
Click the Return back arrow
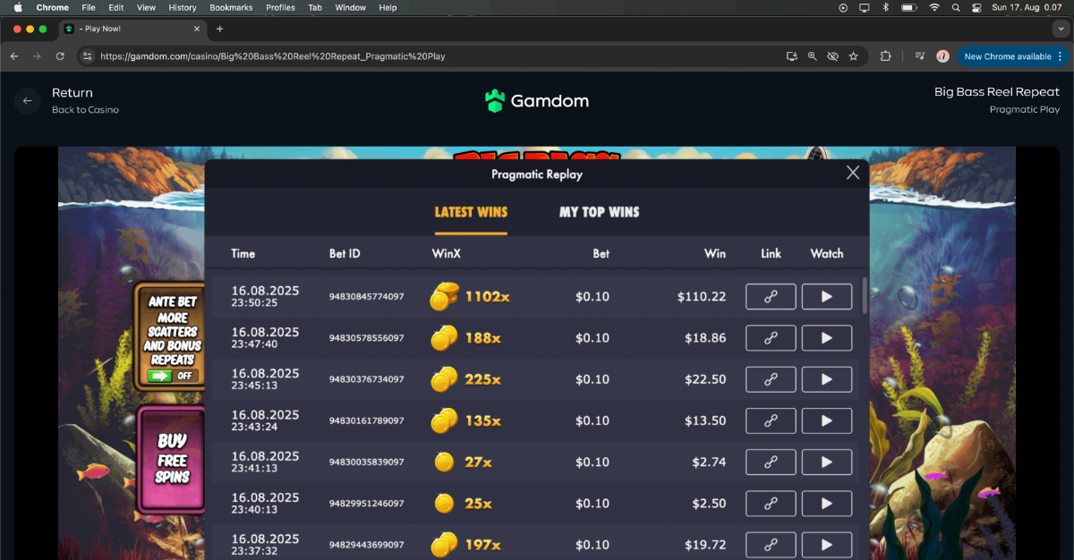[28, 101]
